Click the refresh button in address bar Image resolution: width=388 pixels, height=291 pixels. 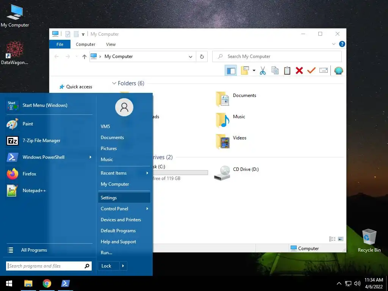(202, 57)
